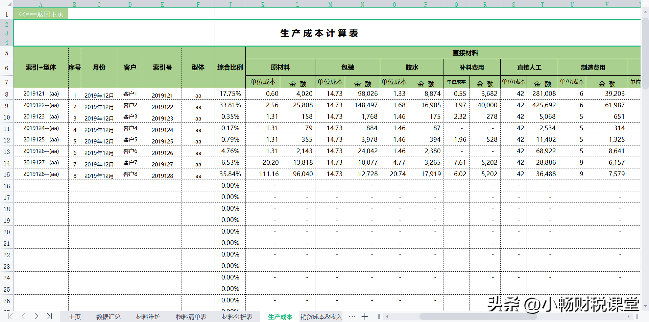Go to previous sheet tab arrow
This screenshot has height=322, width=649.
pos(23,316)
